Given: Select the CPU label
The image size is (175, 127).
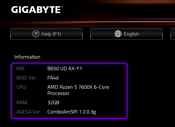Looking at the screenshot, I should coord(22,87).
